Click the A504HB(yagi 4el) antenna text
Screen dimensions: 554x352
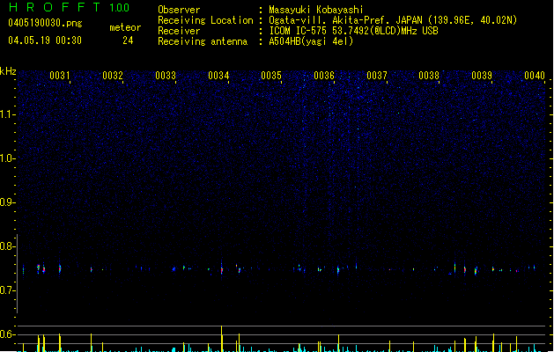(311, 41)
